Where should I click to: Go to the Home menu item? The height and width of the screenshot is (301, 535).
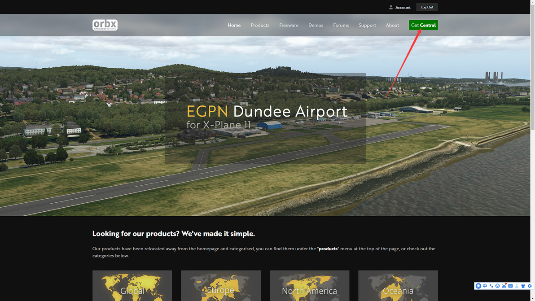point(234,25)
